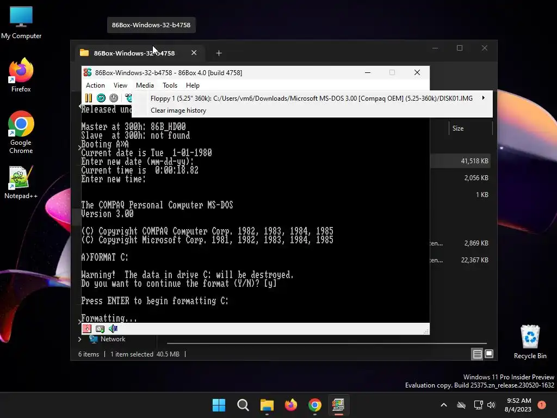Select the file sized 1 KB
The image size is (557, 418).
pyautogui.click(x=482, y=195)
